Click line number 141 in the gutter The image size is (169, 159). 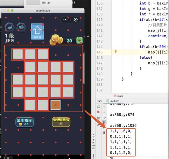(x=100, y=30)
